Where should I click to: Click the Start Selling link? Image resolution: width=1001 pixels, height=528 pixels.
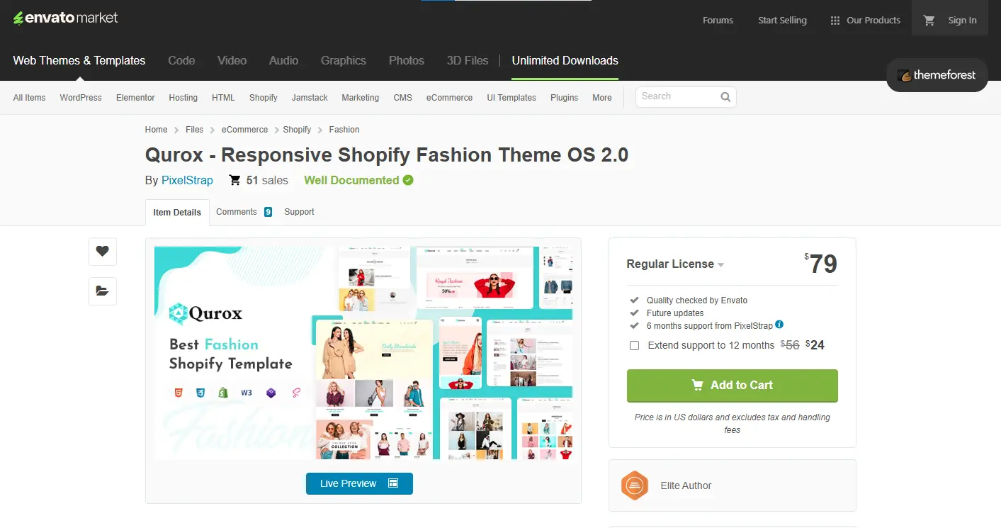coord(782,21)
